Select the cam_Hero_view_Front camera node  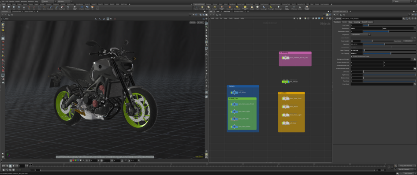click(x=235, y=104)
